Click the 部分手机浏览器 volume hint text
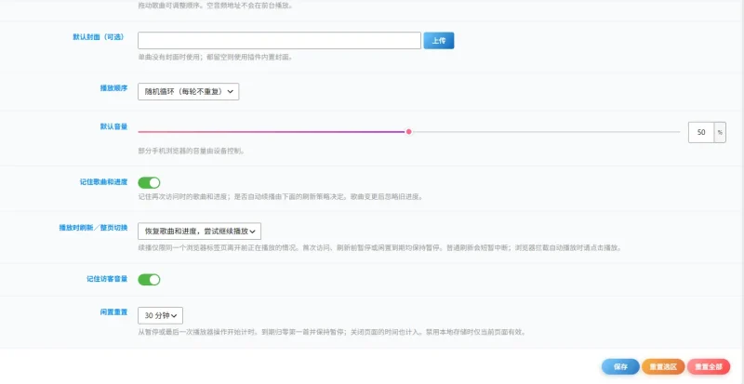 pyautogui.click(x=192, y=151)
